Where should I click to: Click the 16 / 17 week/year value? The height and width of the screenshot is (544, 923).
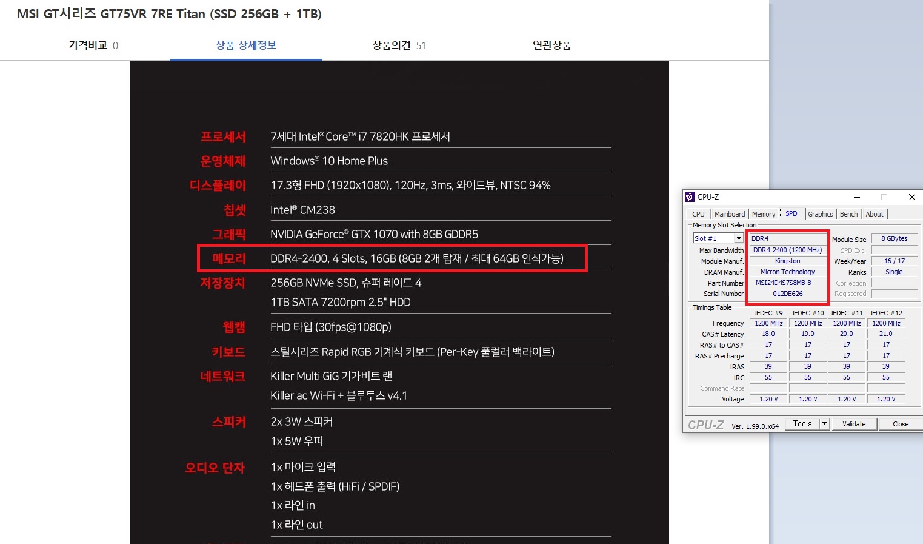click(895, 261)
